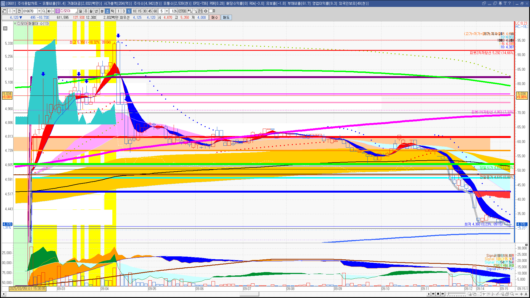Toggle the 초 (seconds) period button

click(x=107, y=11)
